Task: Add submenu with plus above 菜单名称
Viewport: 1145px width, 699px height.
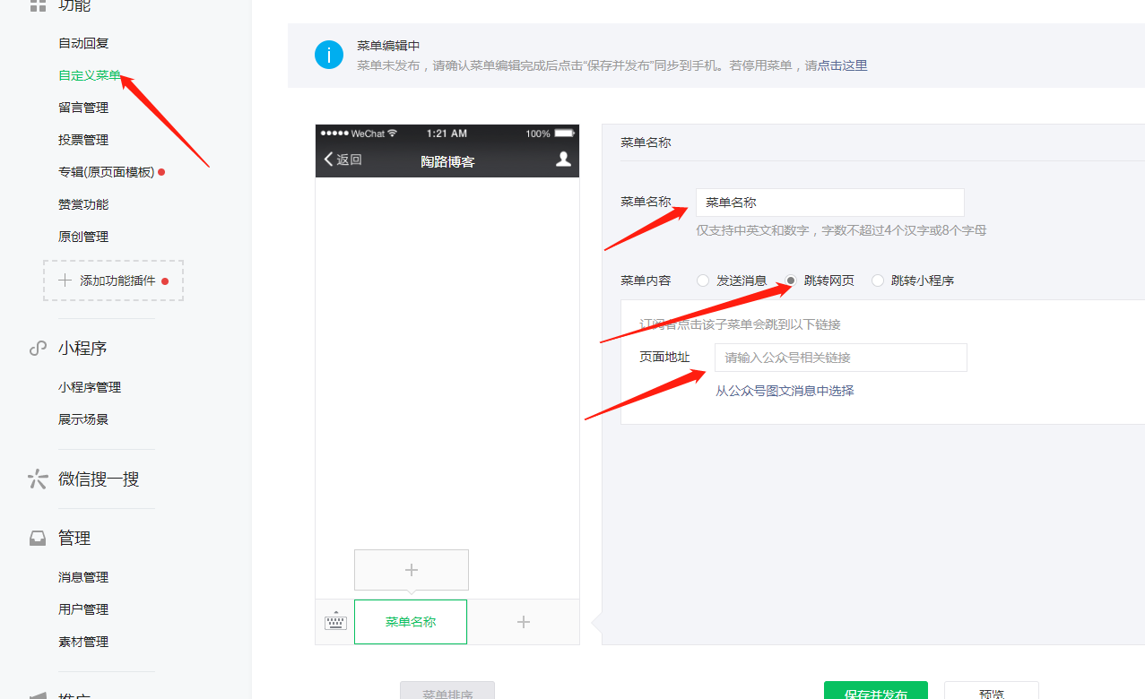Action: click(x=412, y=570)
